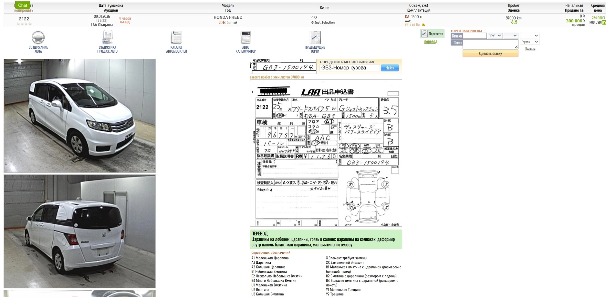Click the Перевести translate button
Image resolution: width=606 pixels, height=297 pixels.
tap(432, 34)
